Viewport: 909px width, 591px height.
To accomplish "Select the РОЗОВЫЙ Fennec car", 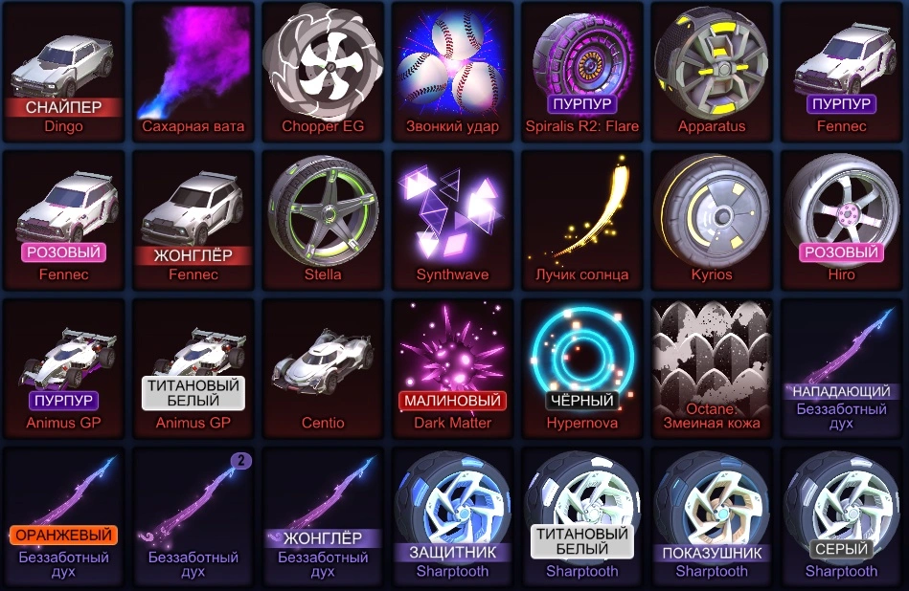I will click(x=64, y=220).
